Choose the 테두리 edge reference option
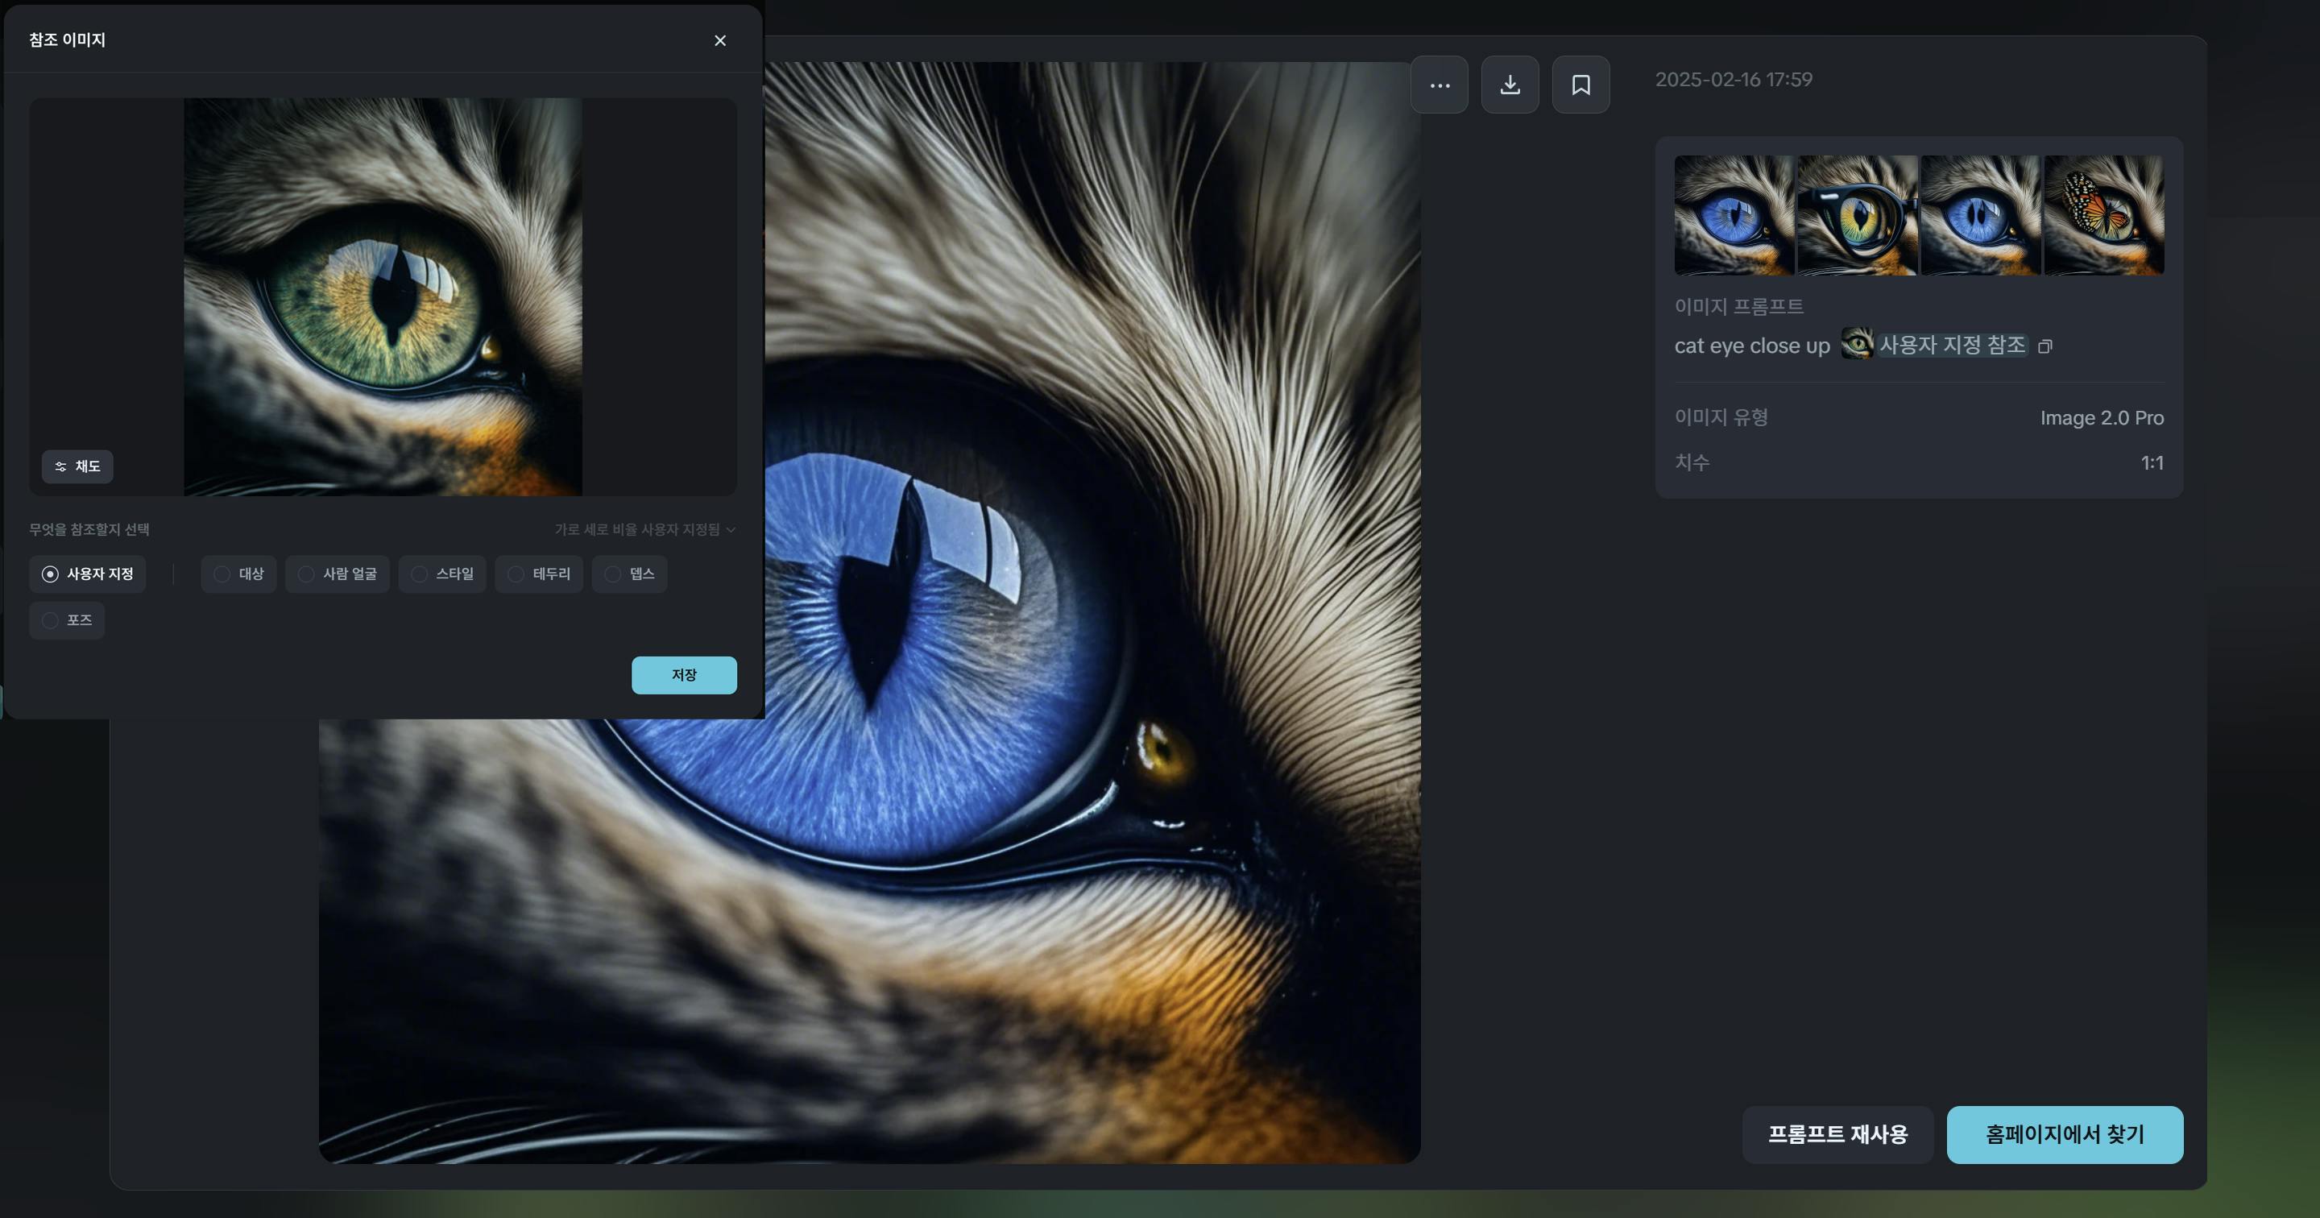This screenshot has width=2320, height=1218. click(539, 574)
